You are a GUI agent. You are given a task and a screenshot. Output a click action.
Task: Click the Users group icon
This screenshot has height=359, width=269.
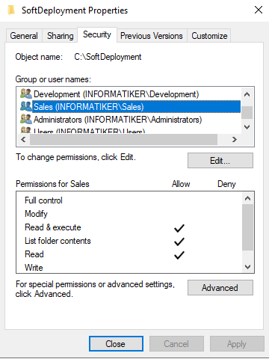(26, 130)
